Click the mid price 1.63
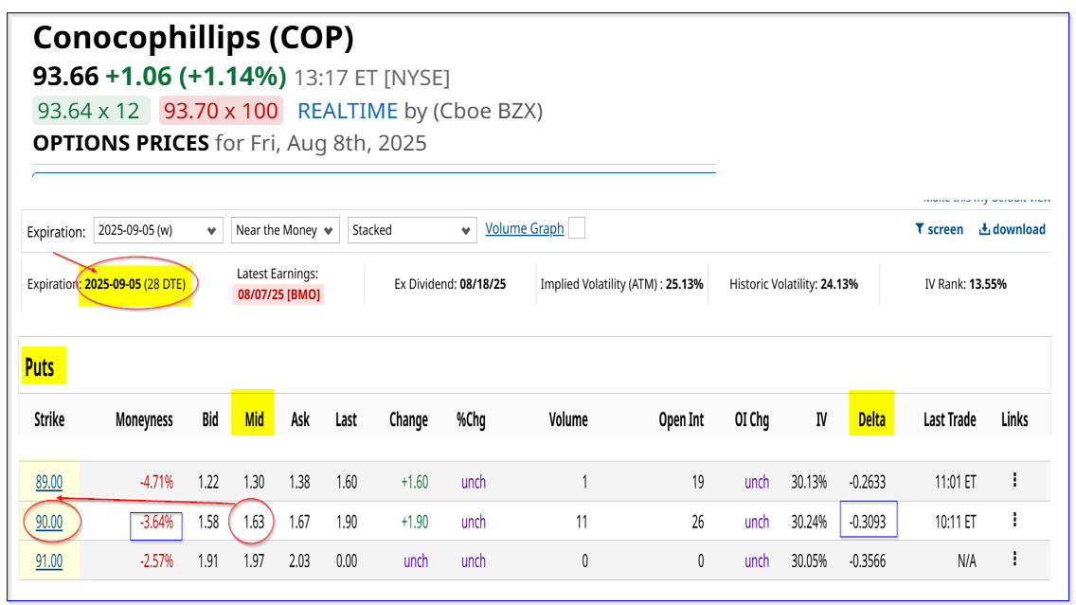Image resolution: width=1076 pixels, height=605 pixels. click(254, 522)
